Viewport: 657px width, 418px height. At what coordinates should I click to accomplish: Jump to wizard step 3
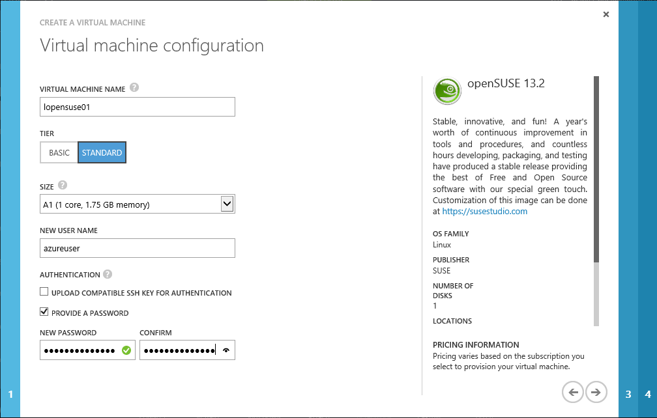point(628,394)
